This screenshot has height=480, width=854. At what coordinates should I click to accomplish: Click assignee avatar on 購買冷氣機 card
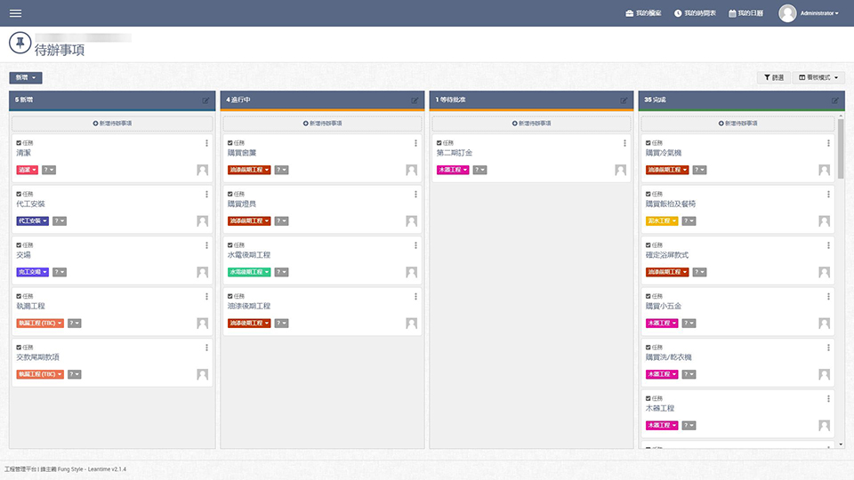pyautogui.click(x=828, y=170)
